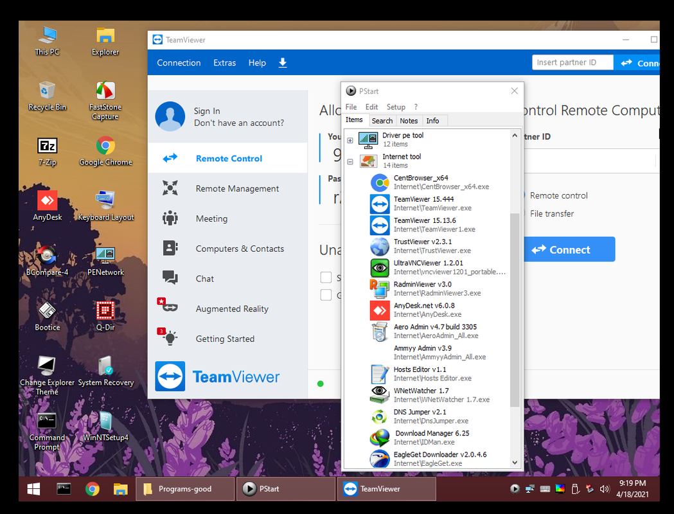674x514 pixels.
Task: Switch to PStart Search tab
Action: click(x=382, y=121)
